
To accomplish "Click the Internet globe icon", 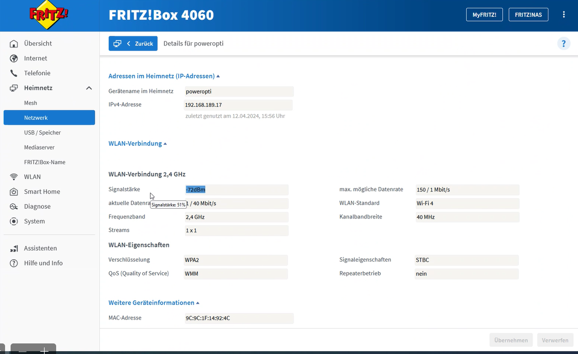I will click(x=14, y=58).
